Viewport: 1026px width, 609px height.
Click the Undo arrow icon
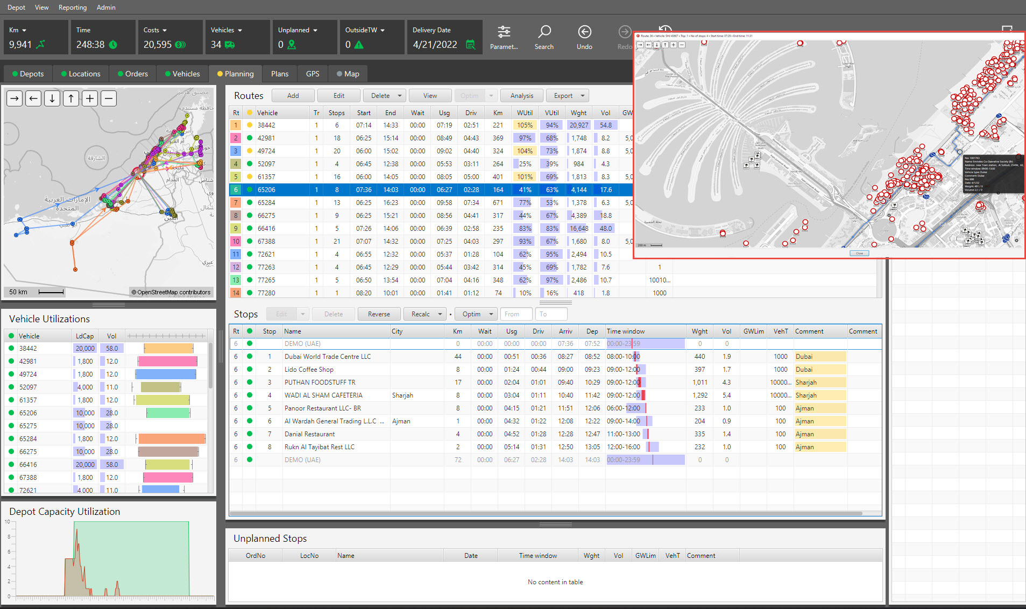[x=584, y=32]
